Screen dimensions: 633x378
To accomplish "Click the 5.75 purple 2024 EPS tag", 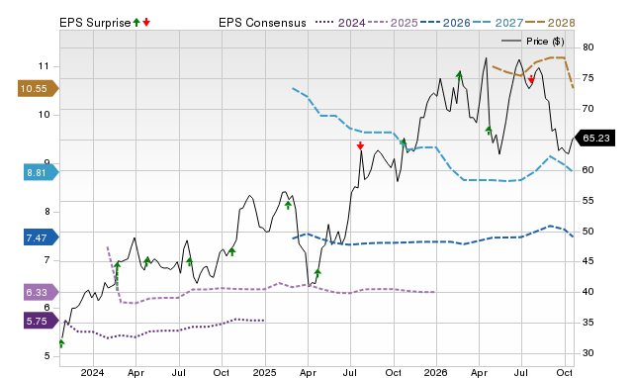I will (41, 321).
